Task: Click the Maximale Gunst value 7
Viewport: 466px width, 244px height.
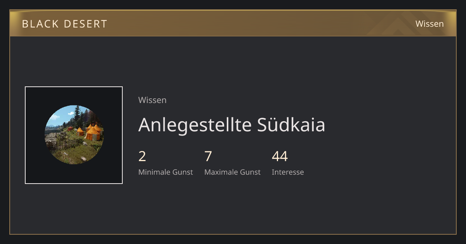Action: (208, 156)
